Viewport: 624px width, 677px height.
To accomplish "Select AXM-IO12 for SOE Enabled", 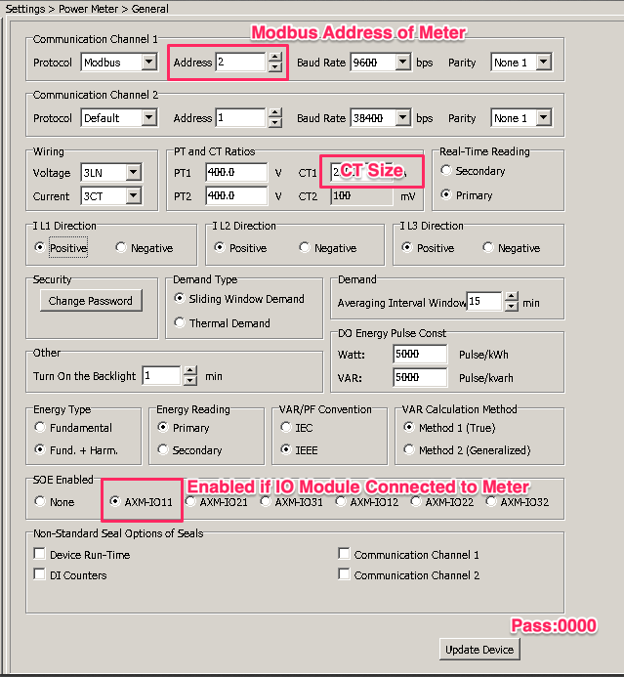I will pos(367,502).
